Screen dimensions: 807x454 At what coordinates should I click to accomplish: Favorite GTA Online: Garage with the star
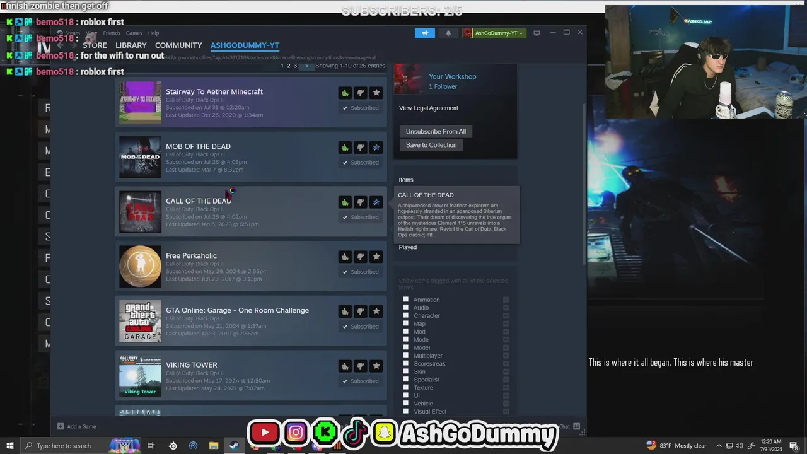tap(376, 311)
